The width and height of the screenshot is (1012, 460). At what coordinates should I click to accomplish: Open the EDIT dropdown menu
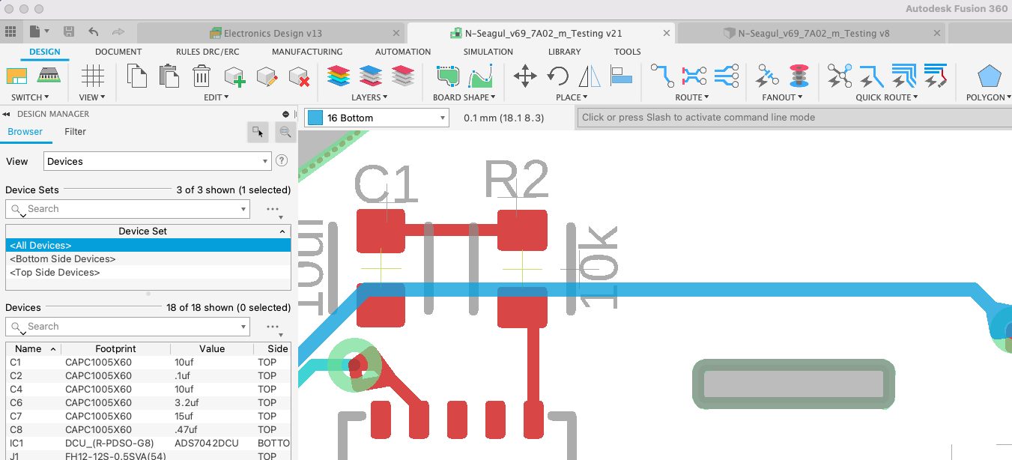click(x=216, y=97)
